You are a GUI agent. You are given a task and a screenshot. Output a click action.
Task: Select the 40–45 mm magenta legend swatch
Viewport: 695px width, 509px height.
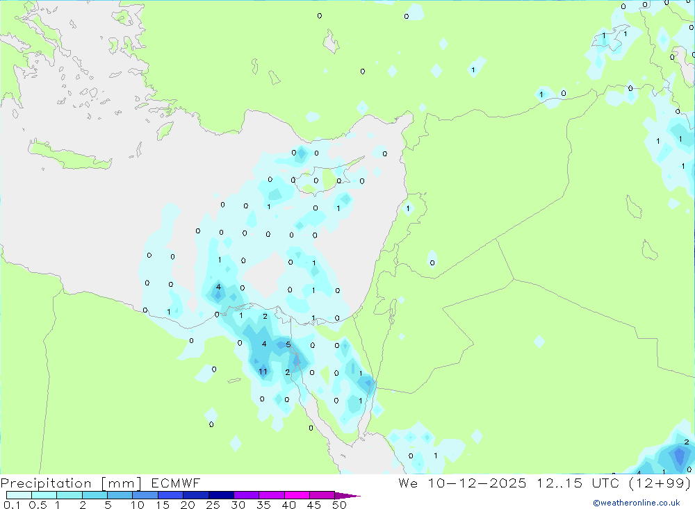(x=297, y=495)
